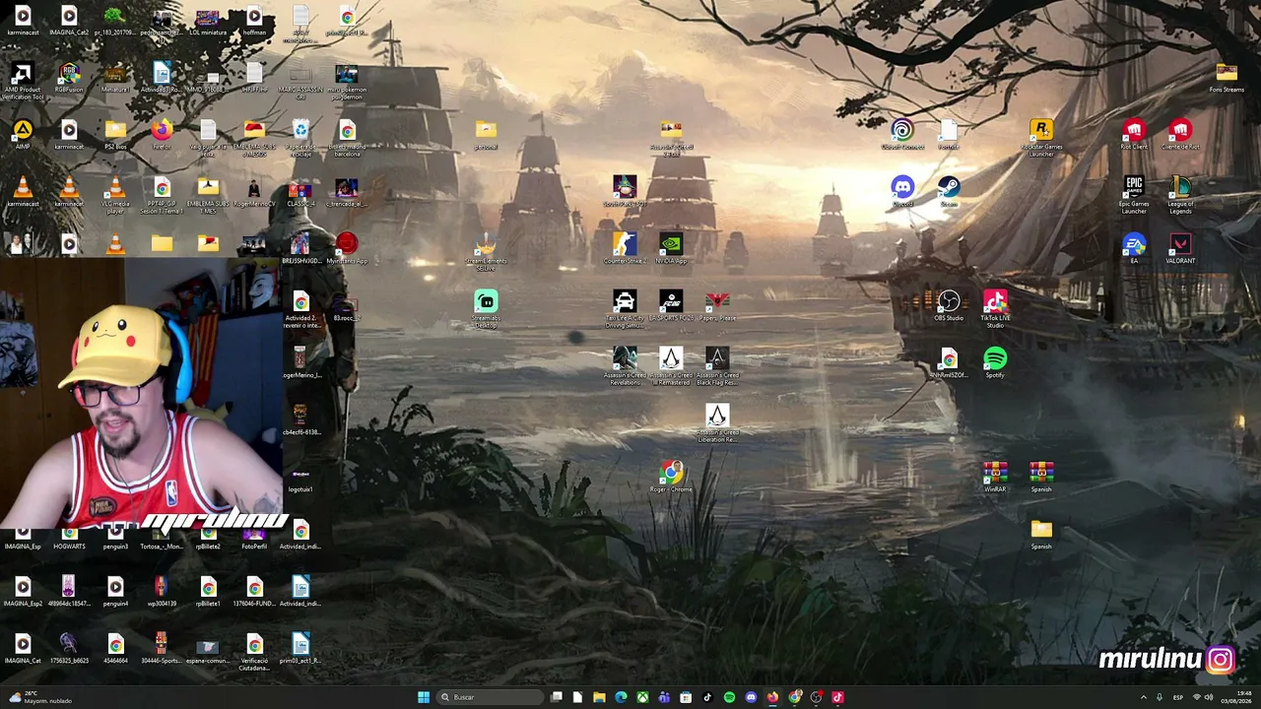Show hidden system tray icons

coord(1144,697)
